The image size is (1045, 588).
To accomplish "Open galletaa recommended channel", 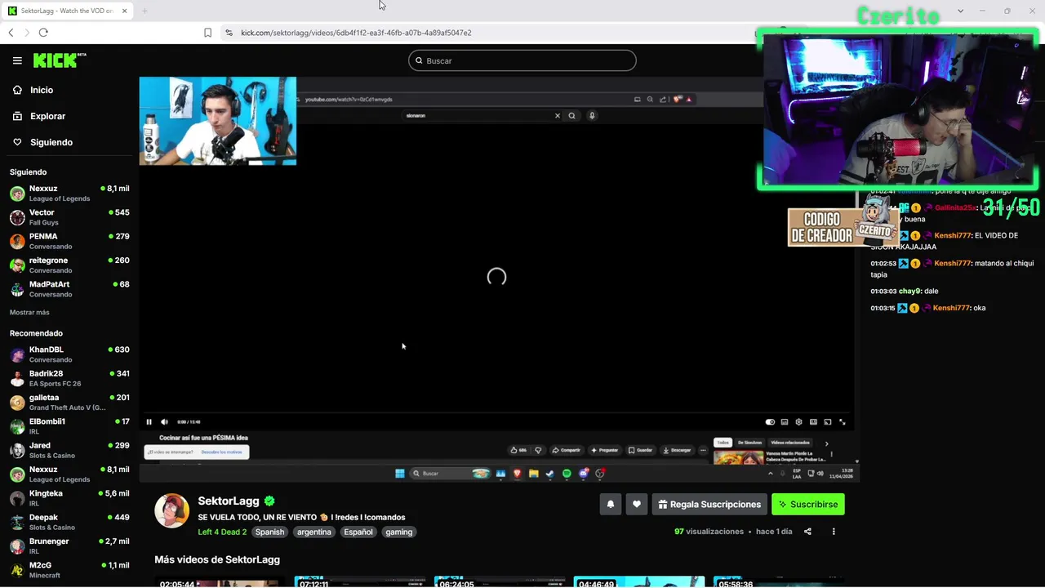I will [69, 402].
